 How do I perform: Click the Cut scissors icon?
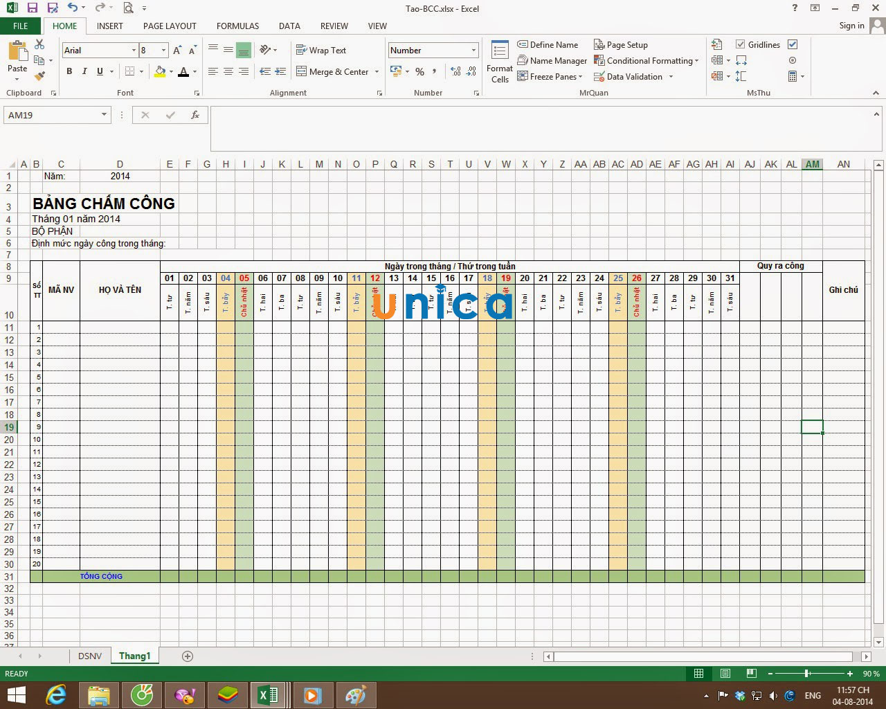(x=39, y=44)
